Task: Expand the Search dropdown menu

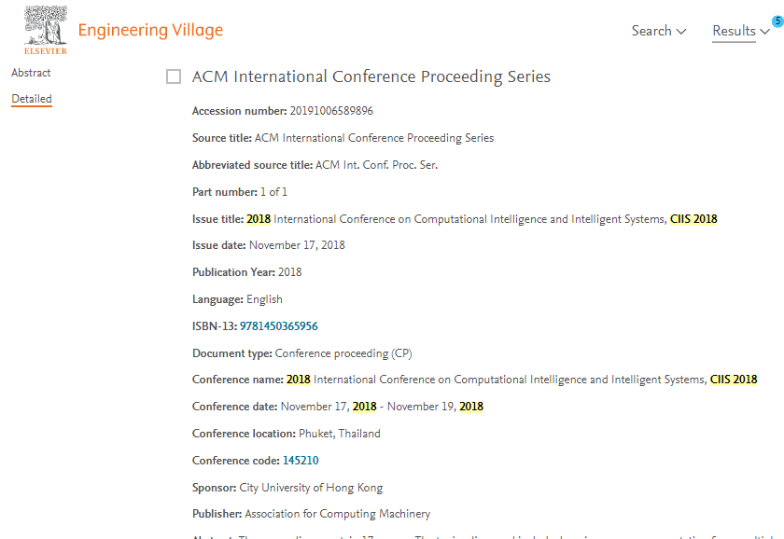Action: [x=659, y=31]
